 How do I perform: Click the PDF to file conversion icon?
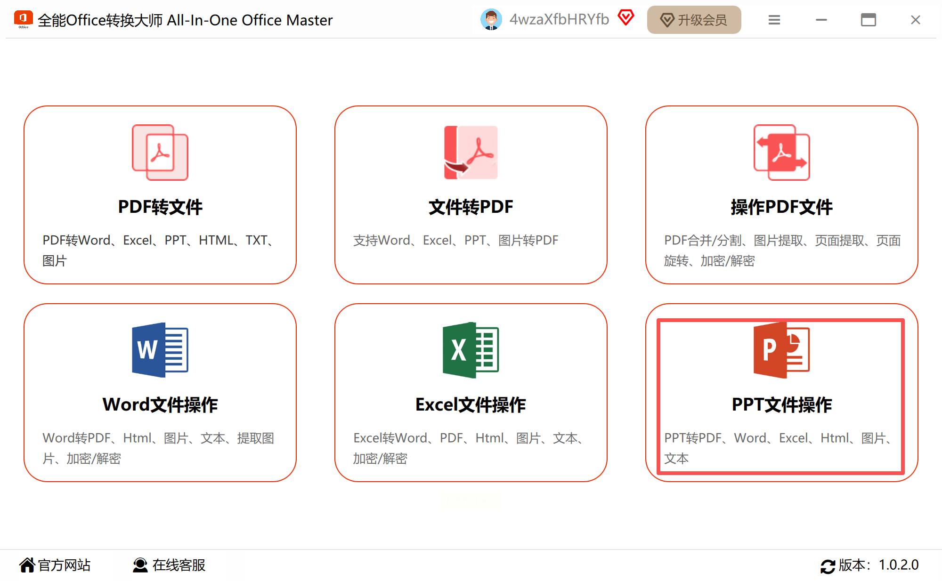click(160, 153)
